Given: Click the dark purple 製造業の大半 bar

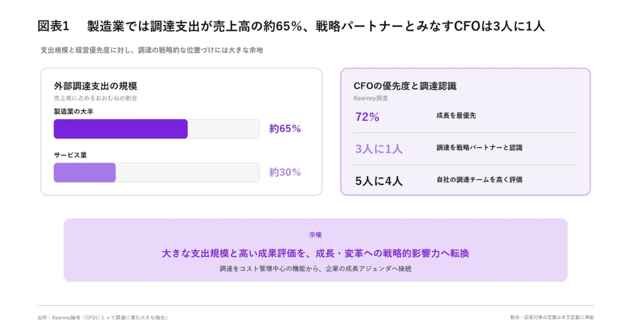Looking at the screenshot, I should [x=120, y=129].
